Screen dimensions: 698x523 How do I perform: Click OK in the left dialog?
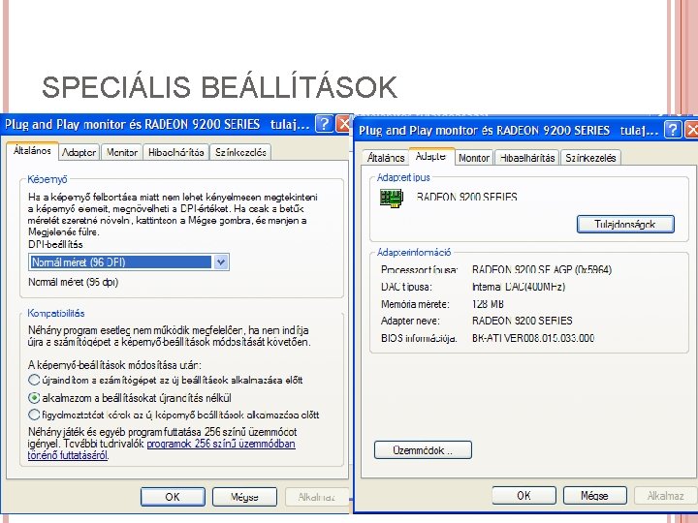point(173,497)
